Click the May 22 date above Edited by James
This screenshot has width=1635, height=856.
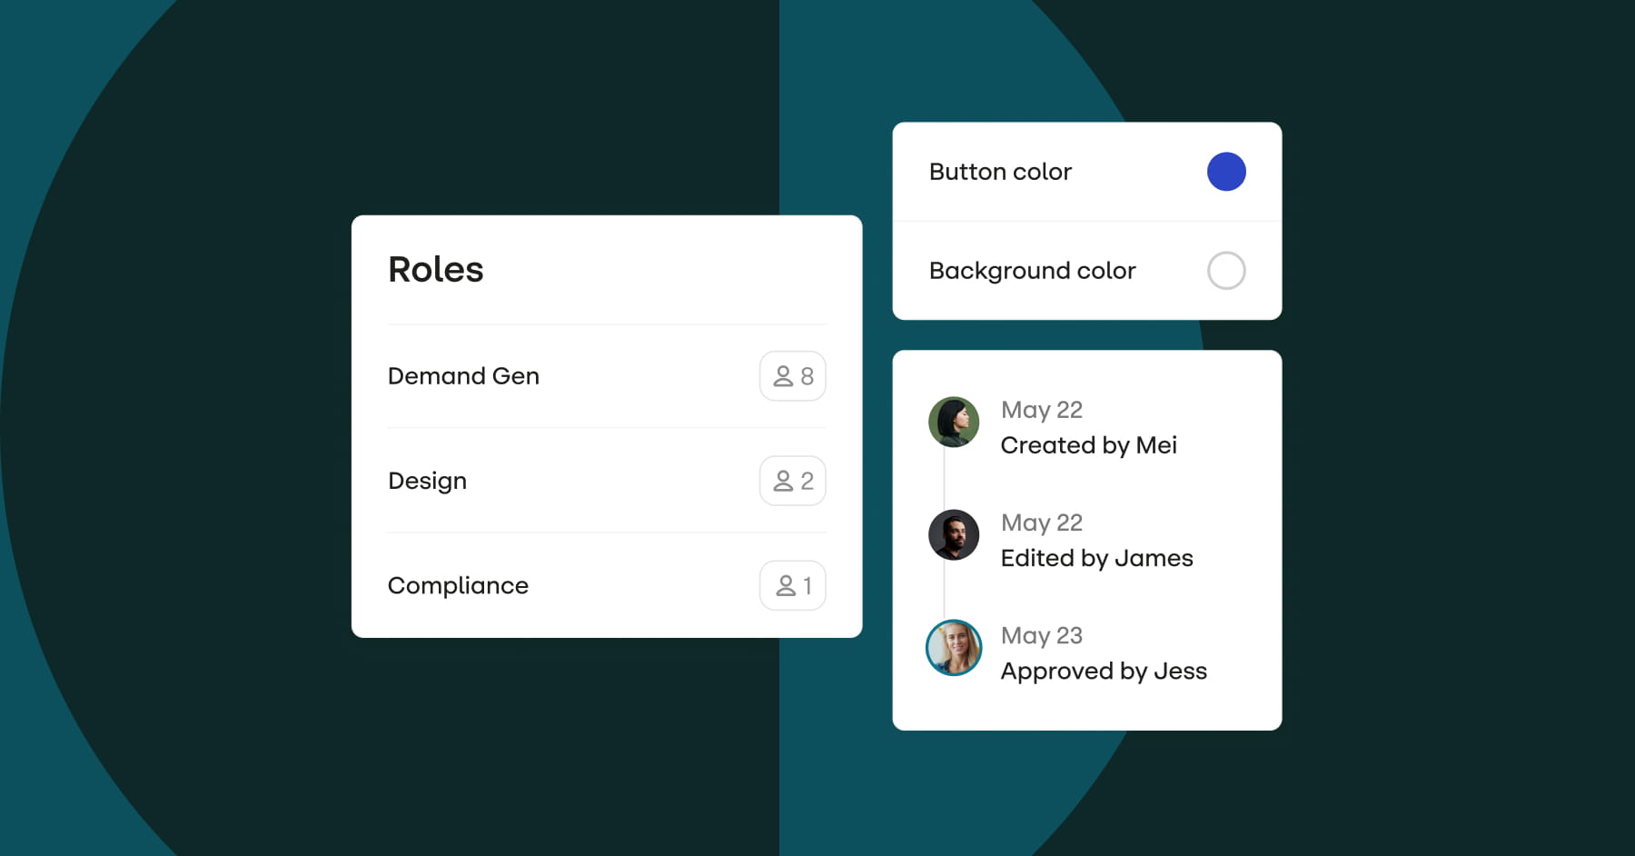[1042, 523]
